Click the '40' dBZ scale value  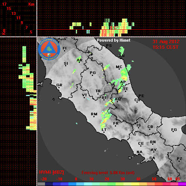coord(138,179)
